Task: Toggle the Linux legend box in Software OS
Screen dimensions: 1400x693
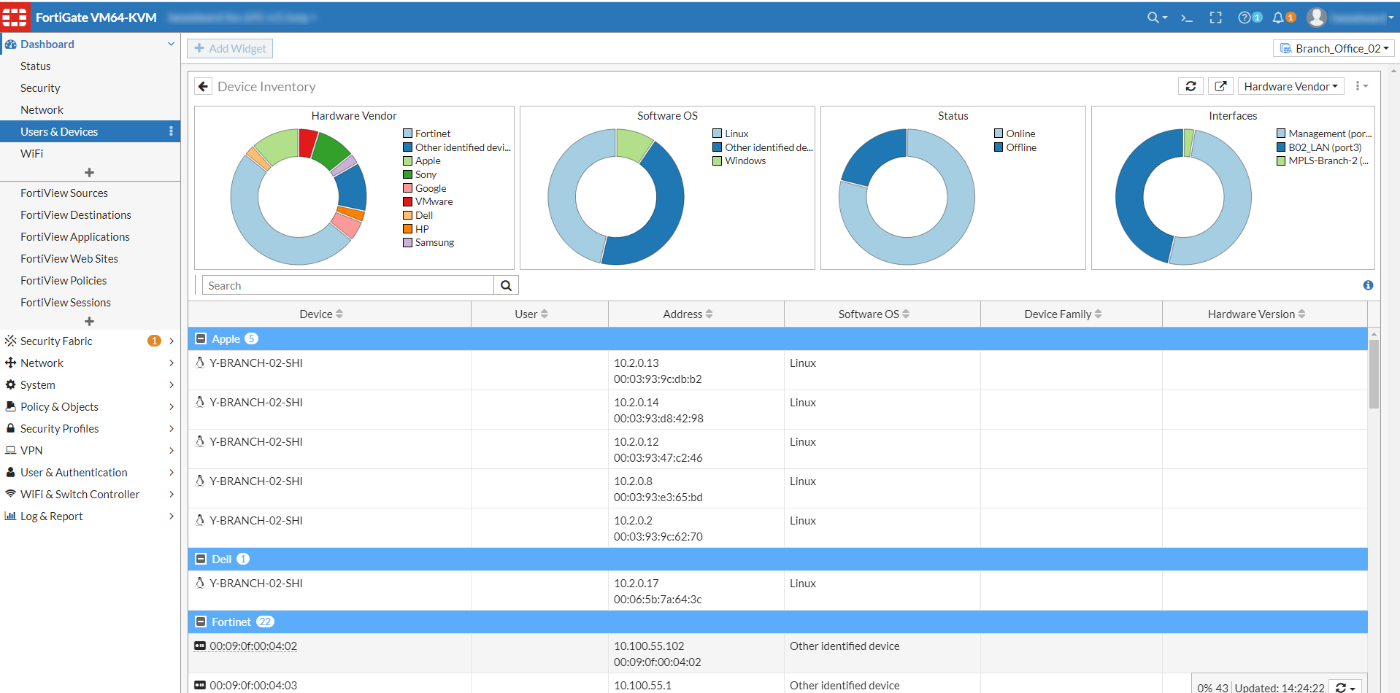Action: [x=718, y=133]
